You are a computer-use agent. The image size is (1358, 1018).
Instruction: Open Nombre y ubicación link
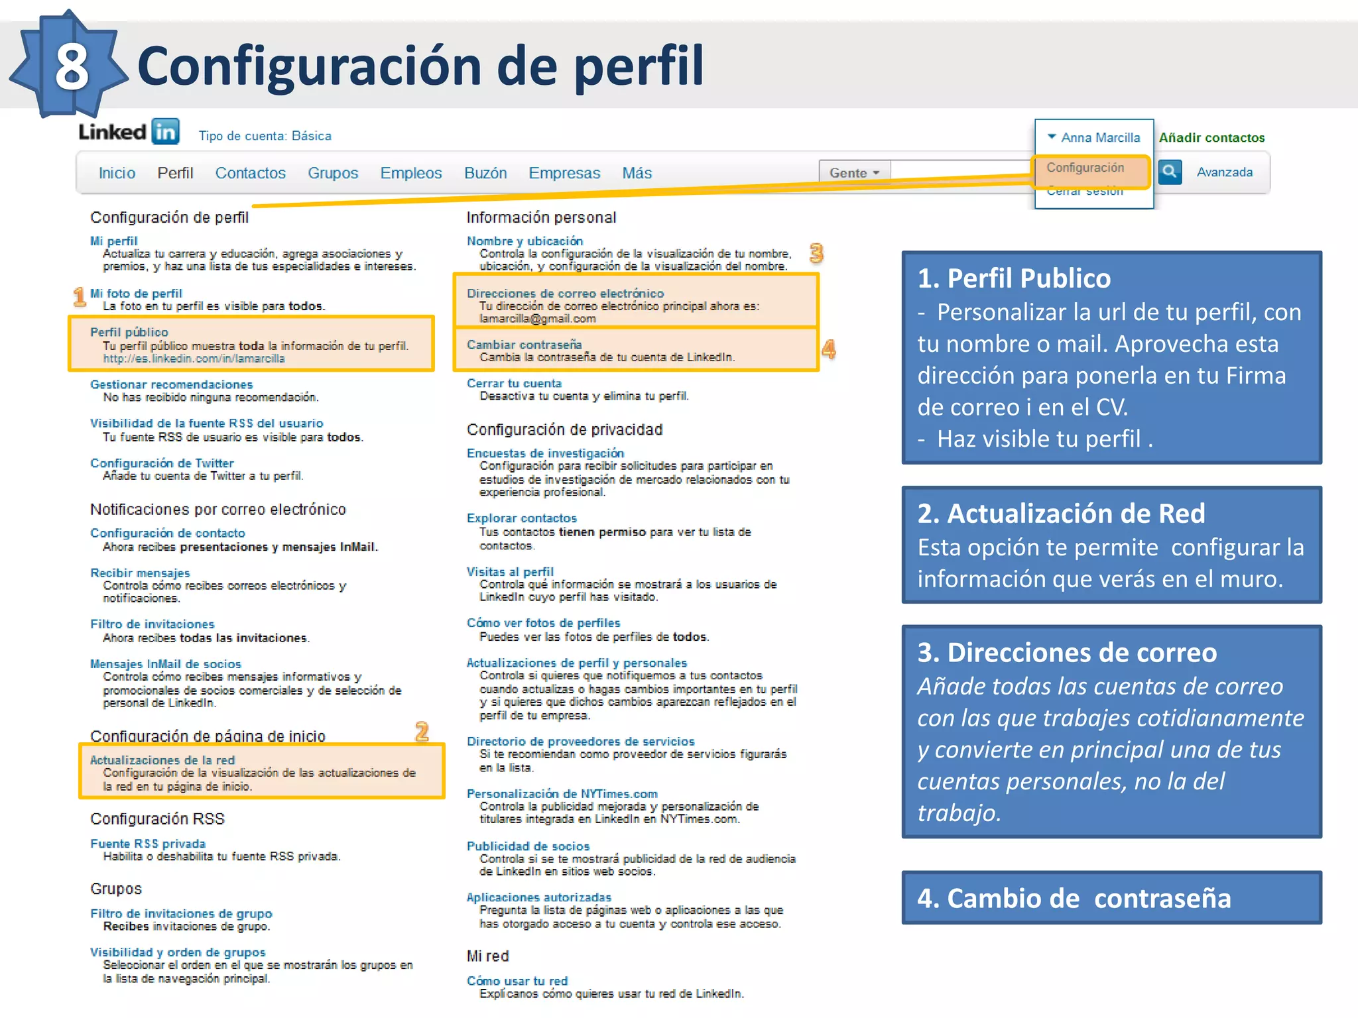(525, 241)
